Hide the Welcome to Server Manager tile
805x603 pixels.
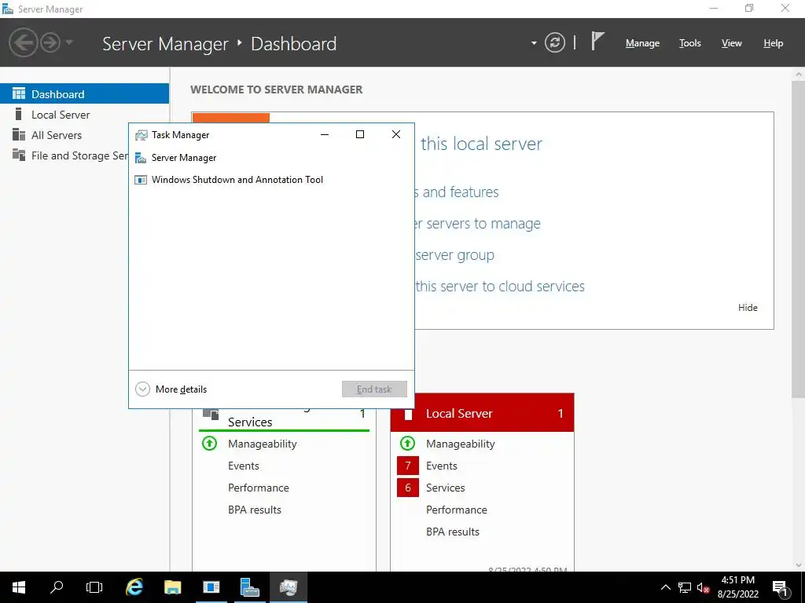click(x=748, y=308)
